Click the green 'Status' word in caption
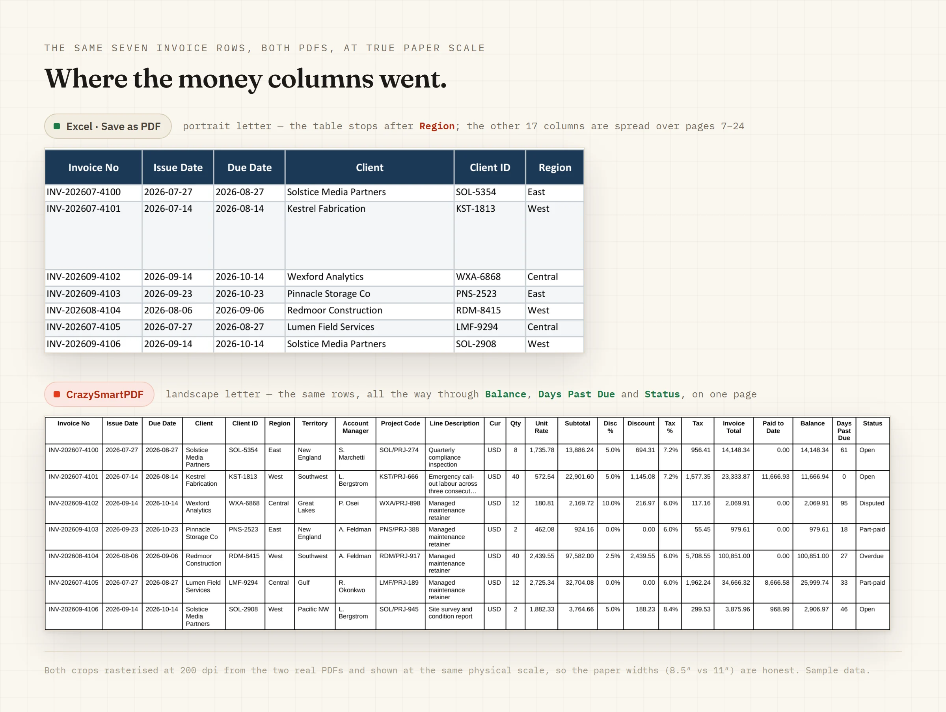946x712 pixels. [662, 394]
